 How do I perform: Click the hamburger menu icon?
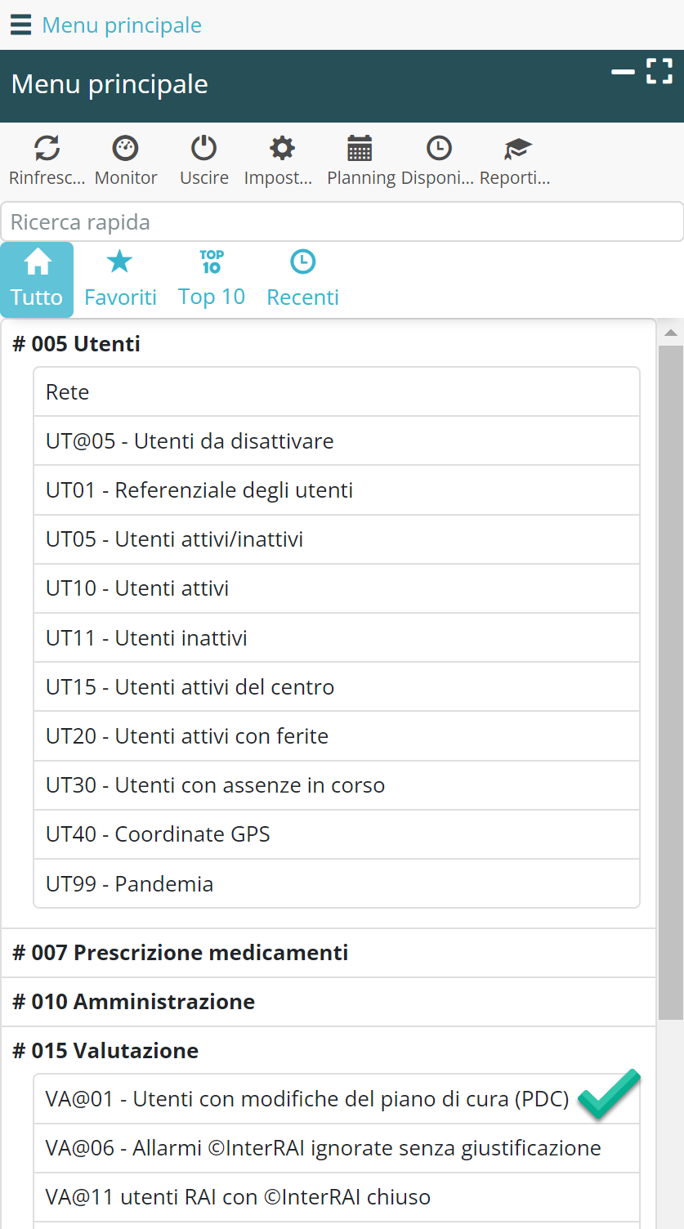click(x=20, y=25)
